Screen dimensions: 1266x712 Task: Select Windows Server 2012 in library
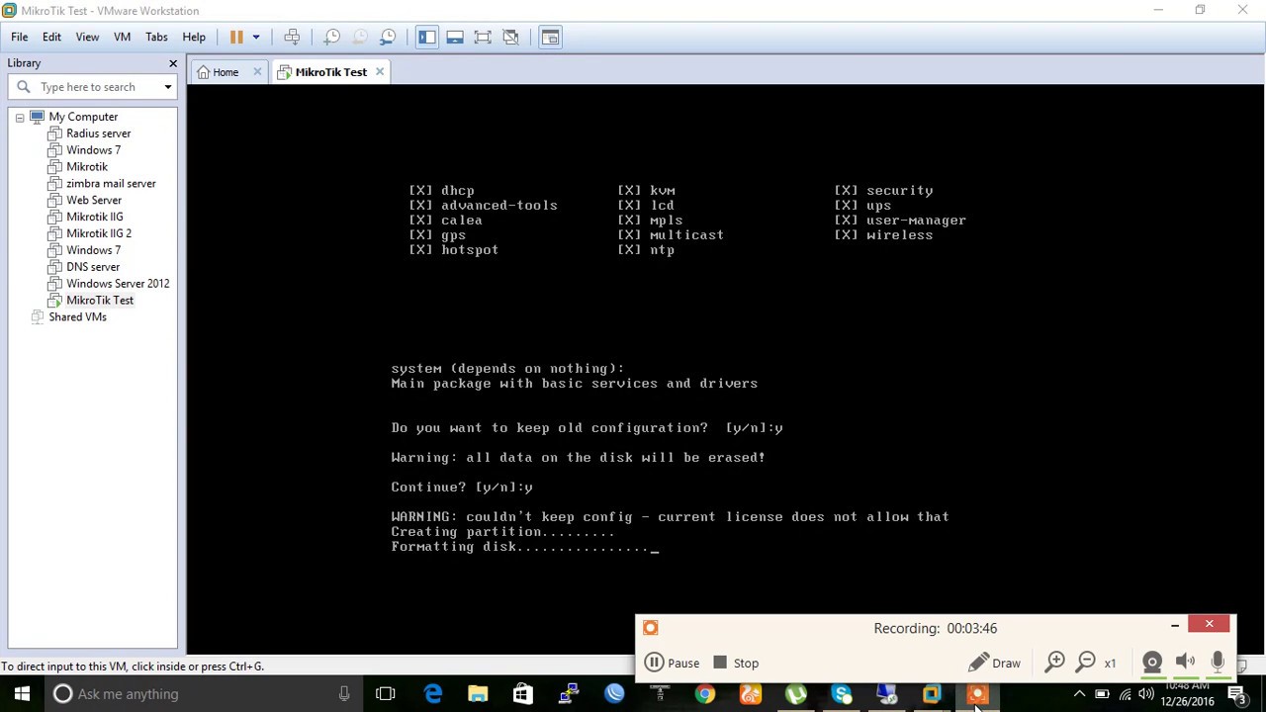(x=118, y=284)
